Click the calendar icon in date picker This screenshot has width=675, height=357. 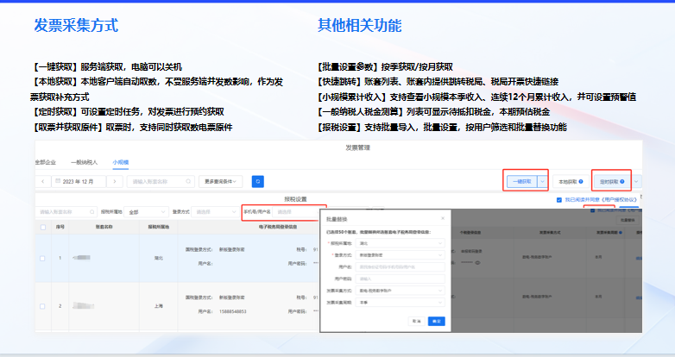coord(57,181)
